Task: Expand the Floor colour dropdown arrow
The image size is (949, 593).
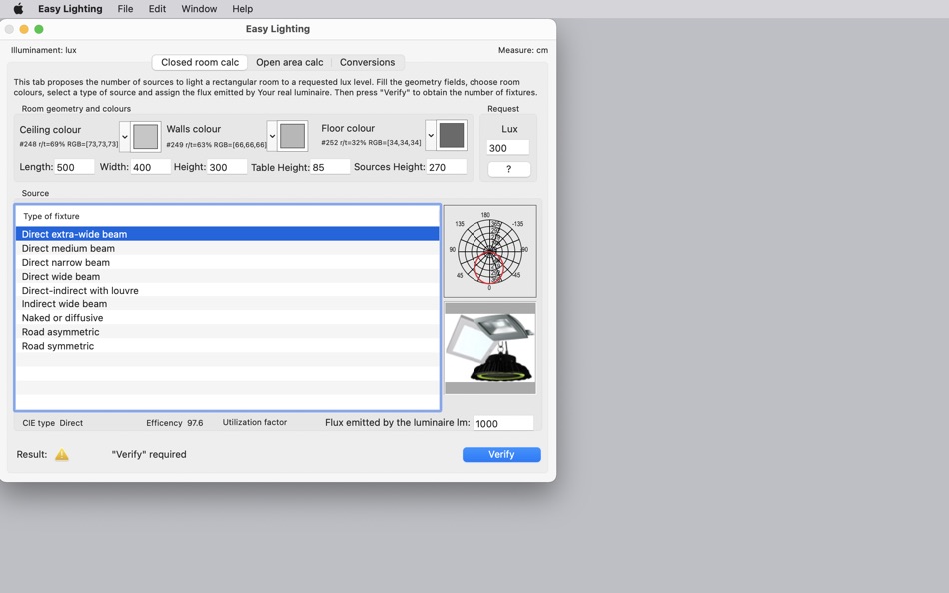Action: [431, 135]
